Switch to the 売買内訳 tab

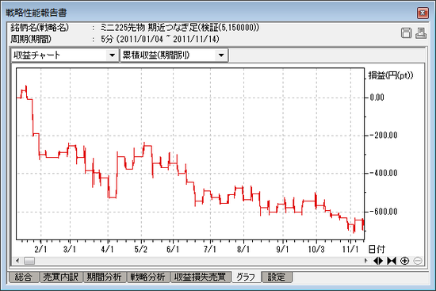click(60, 277)
